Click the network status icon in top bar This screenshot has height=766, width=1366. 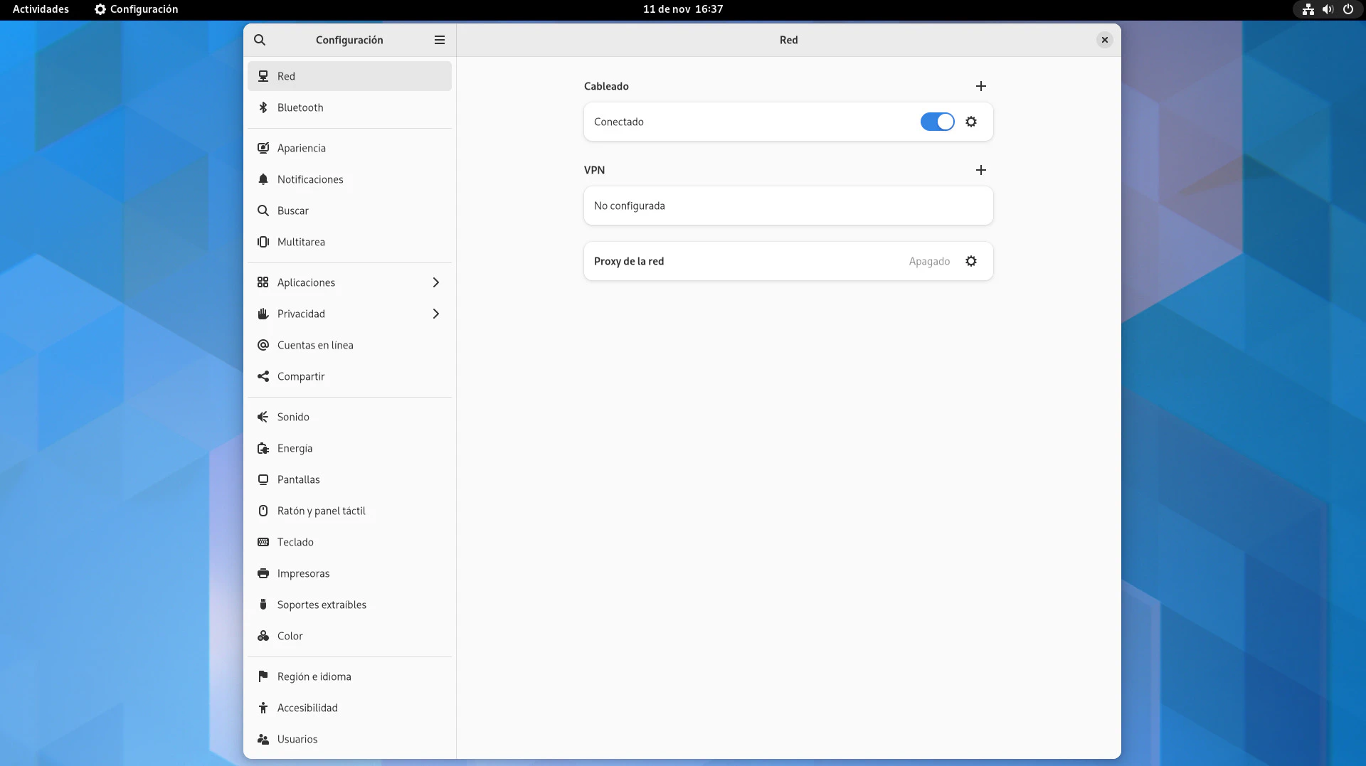[x=1308, y=9]
